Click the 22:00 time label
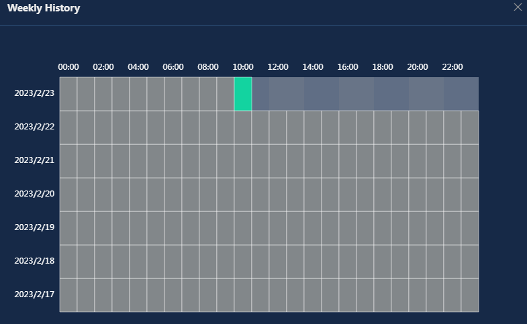This screenshot has height=324, width=527. [x=452, y=67]
